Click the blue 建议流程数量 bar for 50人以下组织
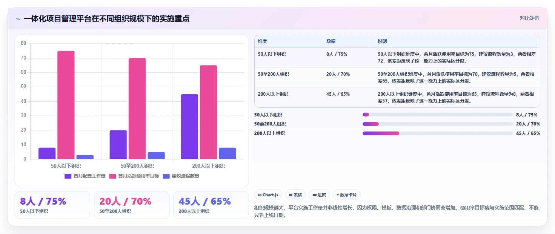Screen dimensions: 555x234 pyautogui.click(x=85, y=157)
